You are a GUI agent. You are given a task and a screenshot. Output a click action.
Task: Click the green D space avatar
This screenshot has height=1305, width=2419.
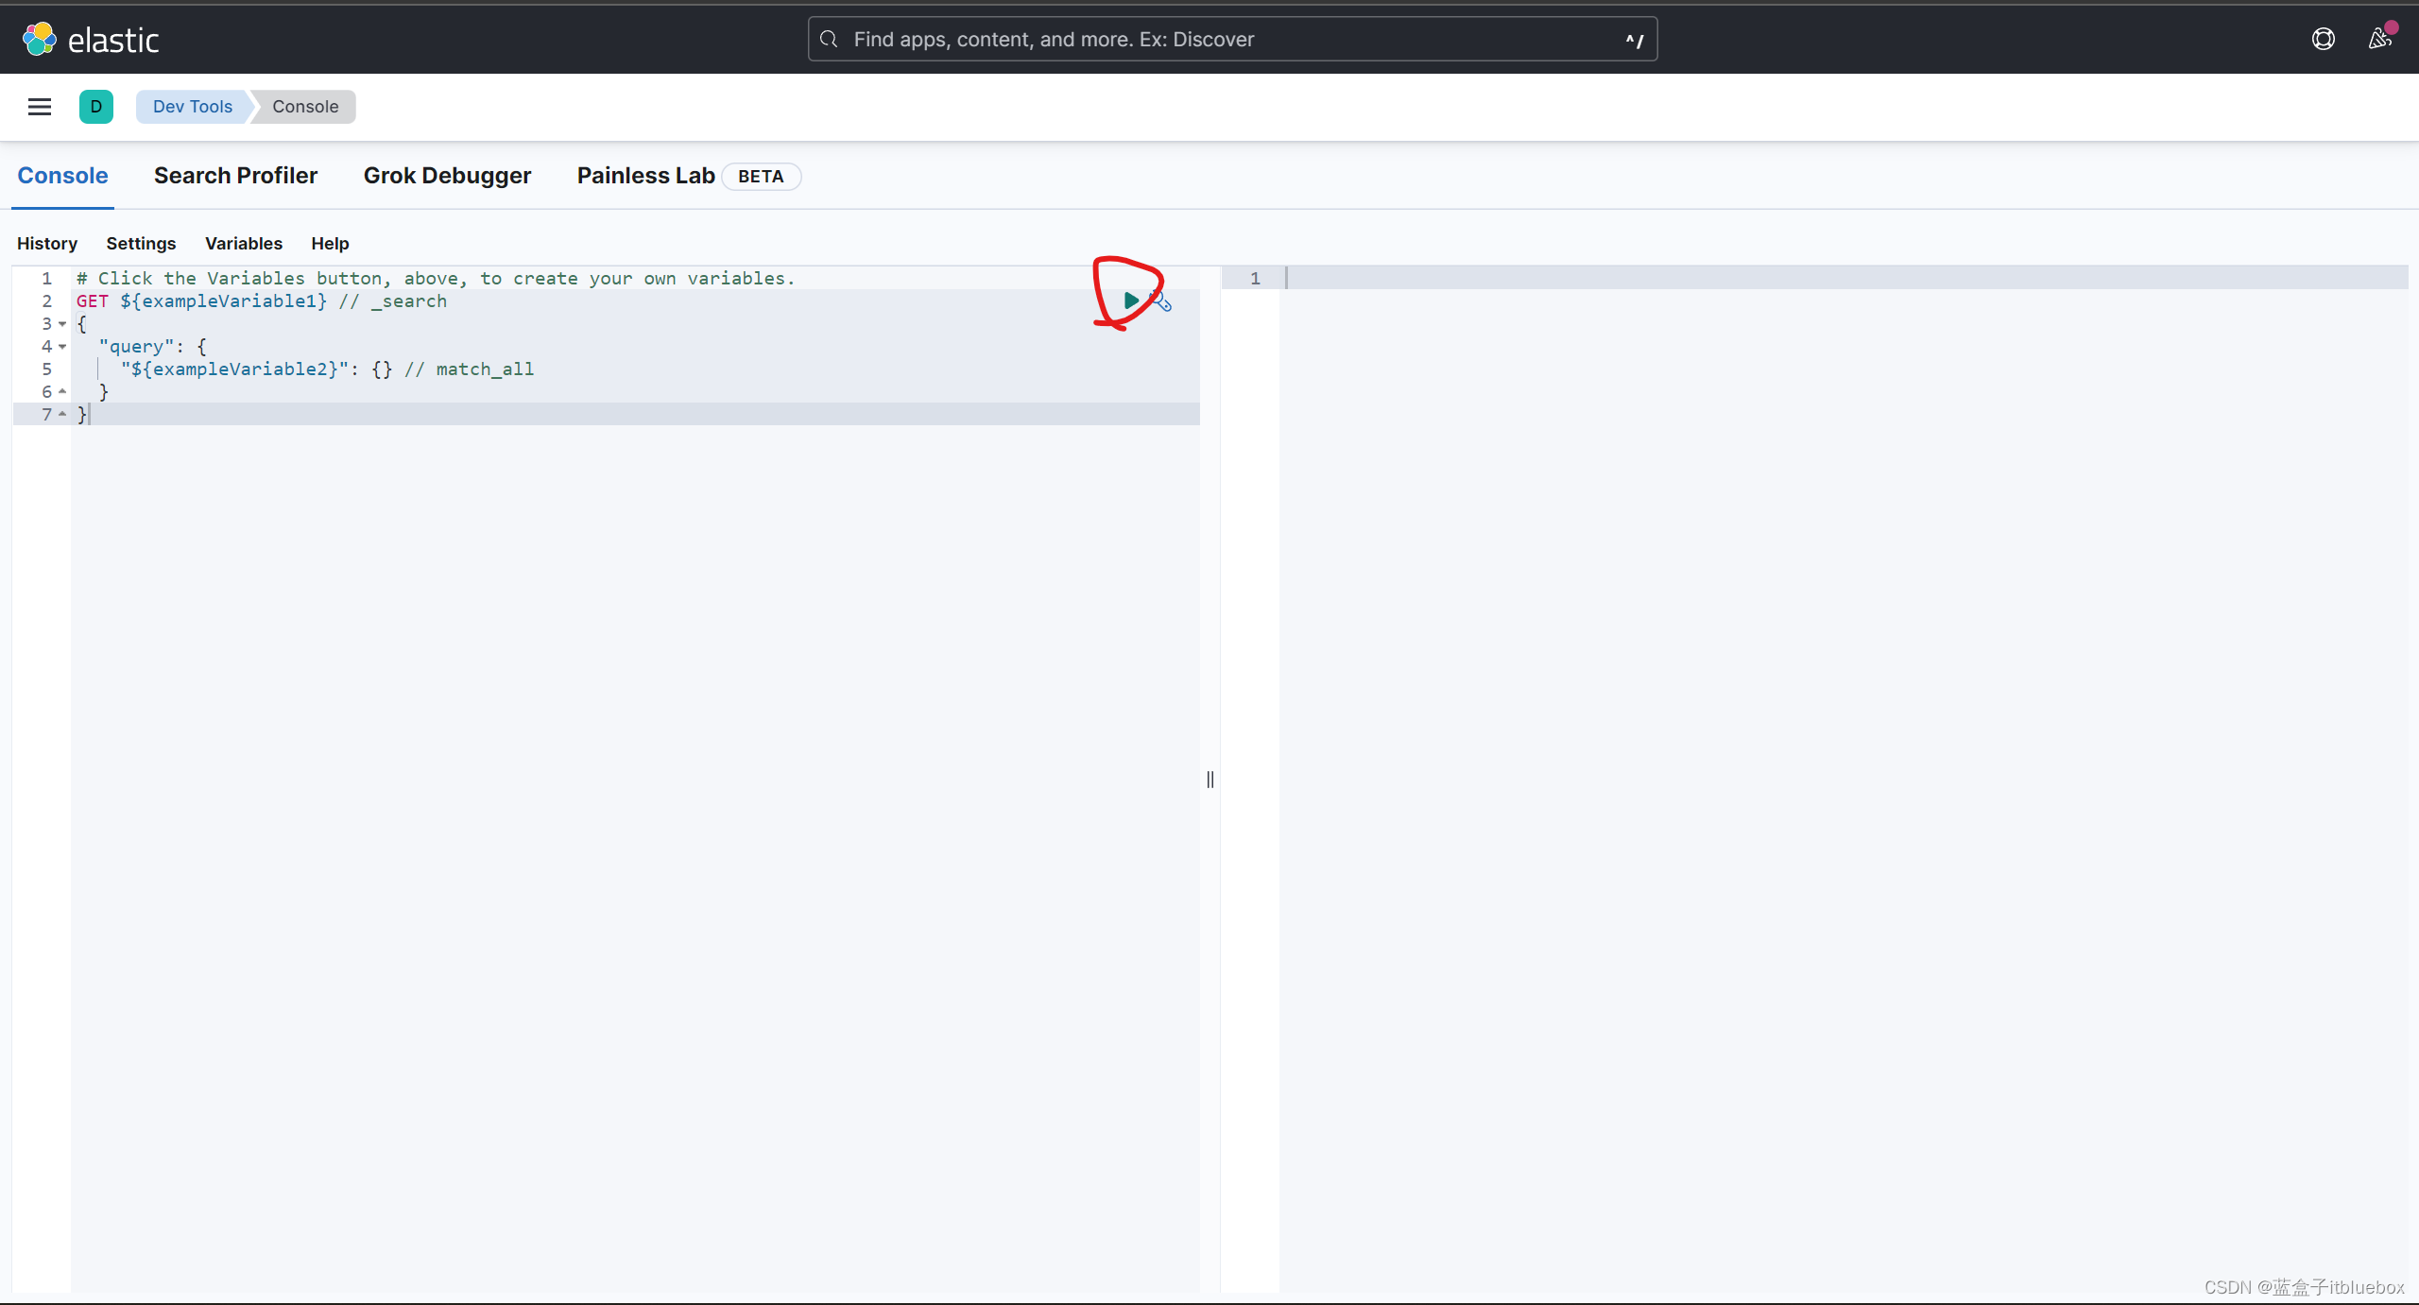[x=96, y=107]
